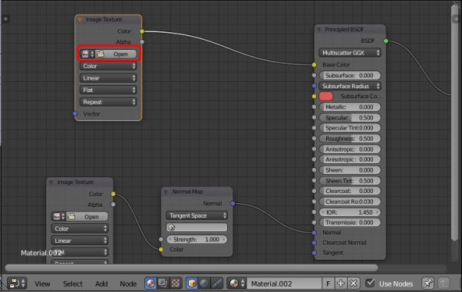Enable the Use Nodes checkbox
Viewport: 462px width, 292px height.
[370, 283]
